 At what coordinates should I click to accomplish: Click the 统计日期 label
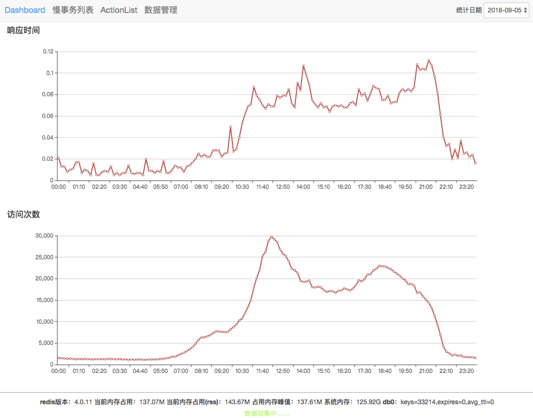pyautogui.click(x=469, y=10)
